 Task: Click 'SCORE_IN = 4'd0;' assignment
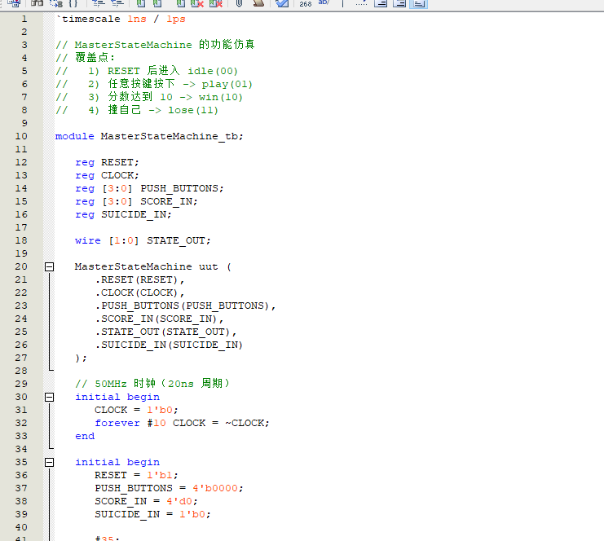[x=147, y=501]
